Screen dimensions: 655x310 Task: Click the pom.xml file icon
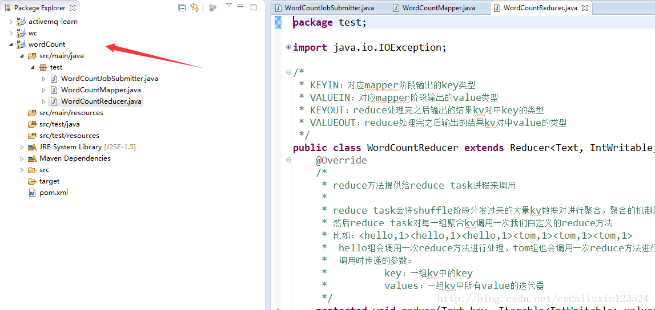click(x=32, y=193)
